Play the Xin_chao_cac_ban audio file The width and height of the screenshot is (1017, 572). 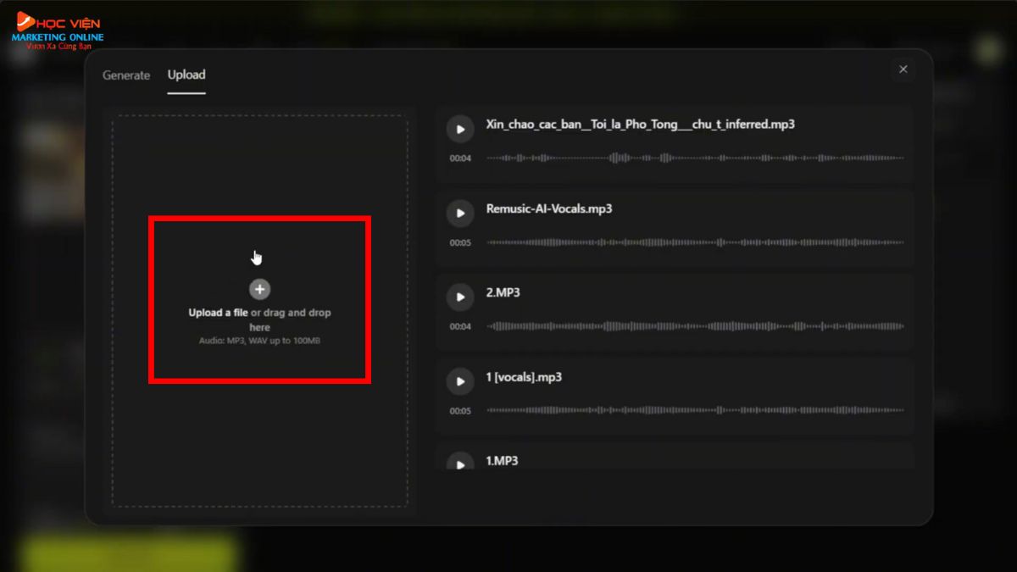click(x=460, y=130)
